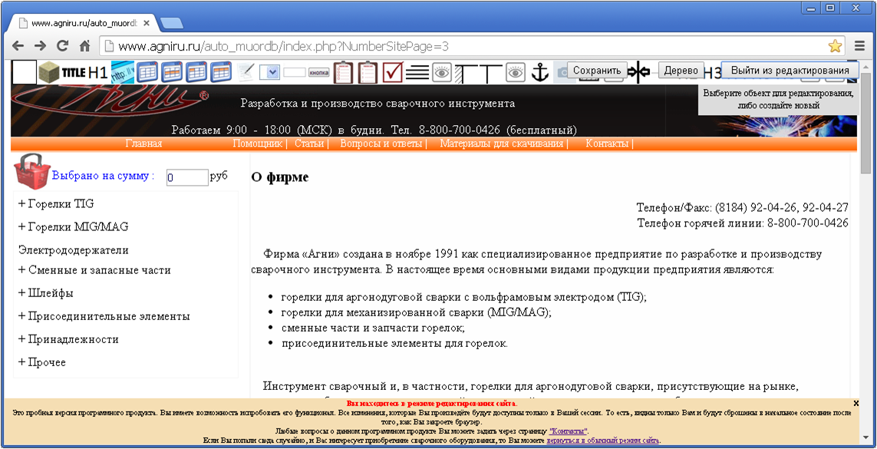Insert a TITLE element from toolbar
Screen dimensions: 877x449
click(x=73, y=72)
